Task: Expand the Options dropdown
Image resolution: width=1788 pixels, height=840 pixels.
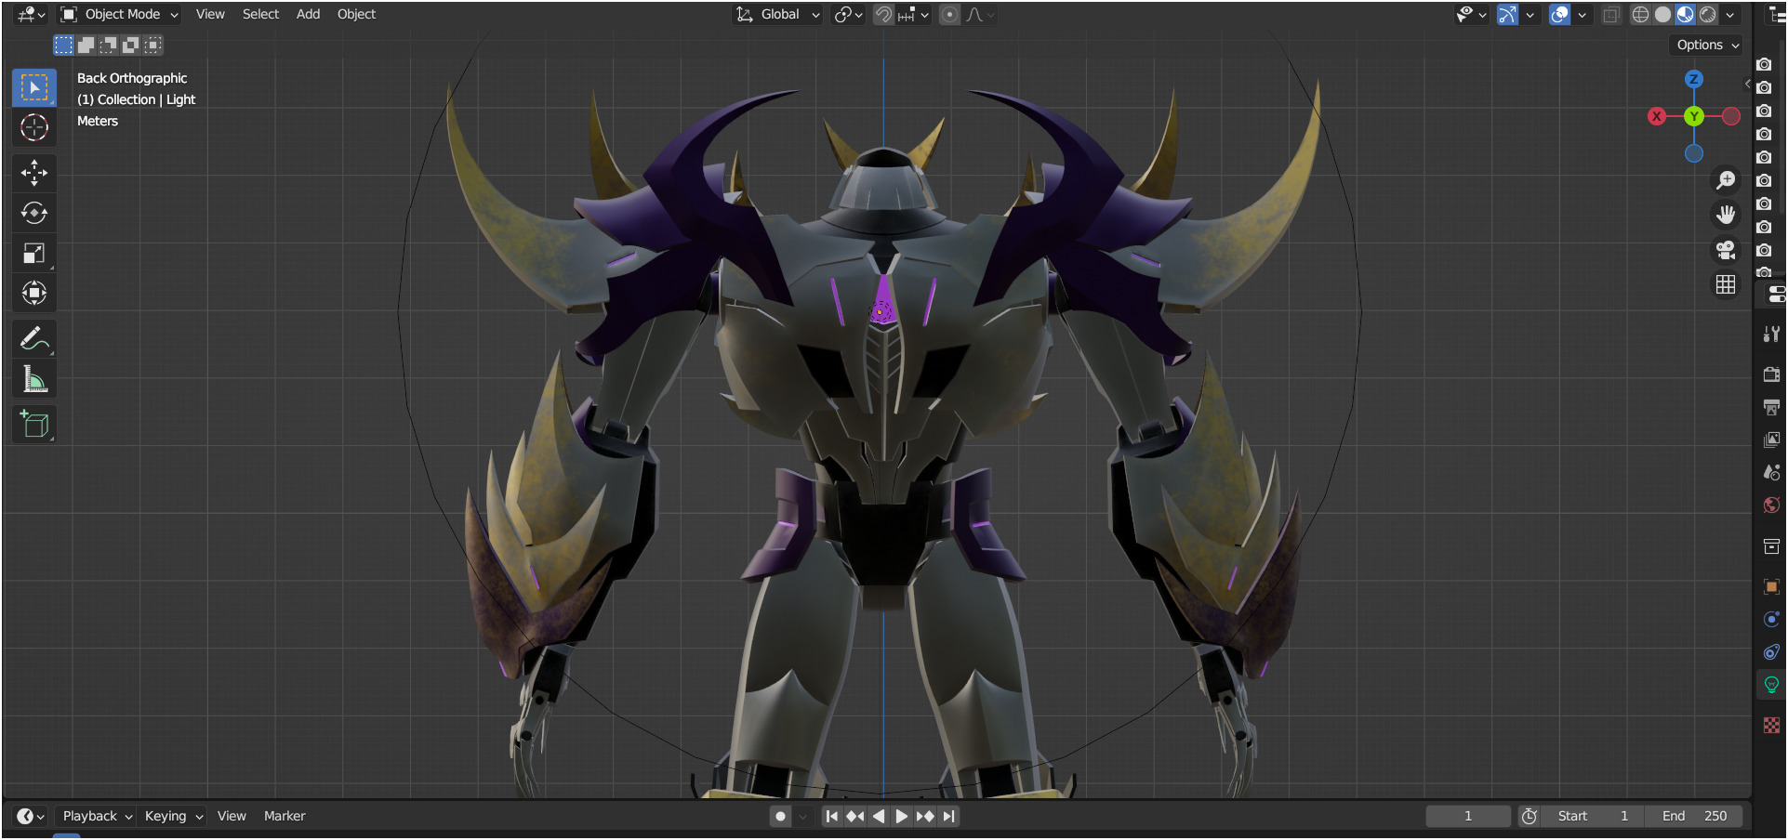Action: pos(1707,45)
